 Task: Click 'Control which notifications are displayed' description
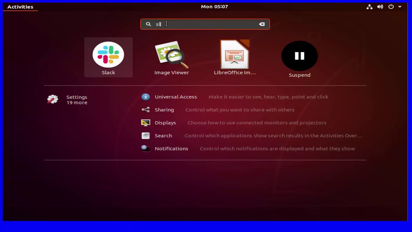tap(277, 149)
